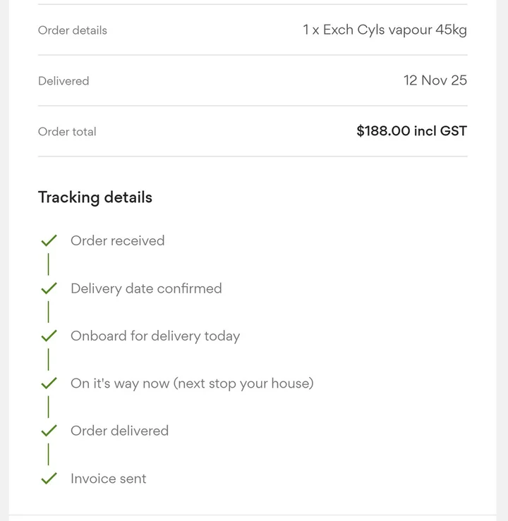This screenshot has width=508, height=521.
Task: Click the Tracking details heading
Action: coord(95,197)
